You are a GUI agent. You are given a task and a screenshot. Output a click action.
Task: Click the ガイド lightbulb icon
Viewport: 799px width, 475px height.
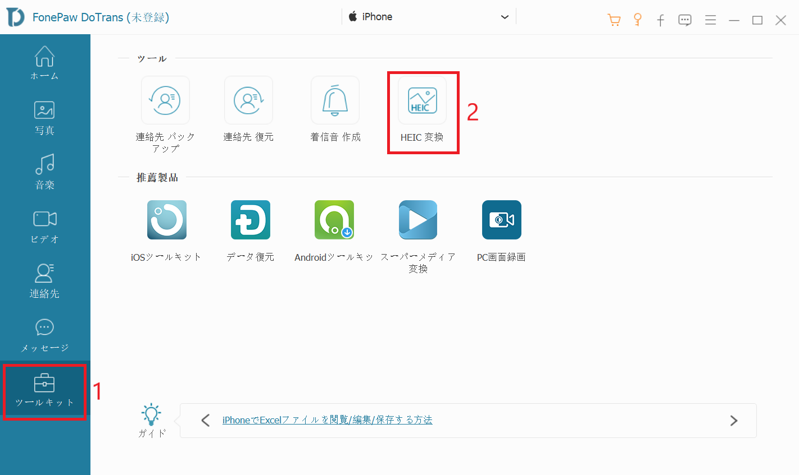[x=151, y=413]
